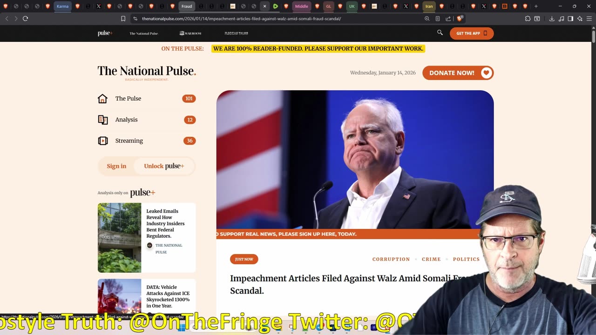Open the UK tab group

pos(352,6)
